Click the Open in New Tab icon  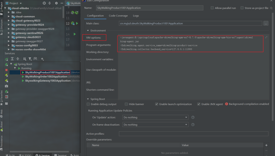tap(35, 59)
